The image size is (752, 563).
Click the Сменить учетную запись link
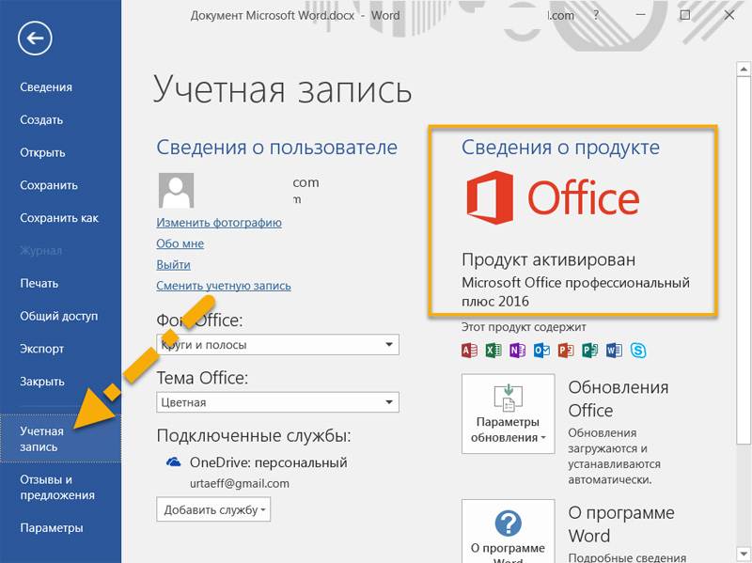coord(224,286)
